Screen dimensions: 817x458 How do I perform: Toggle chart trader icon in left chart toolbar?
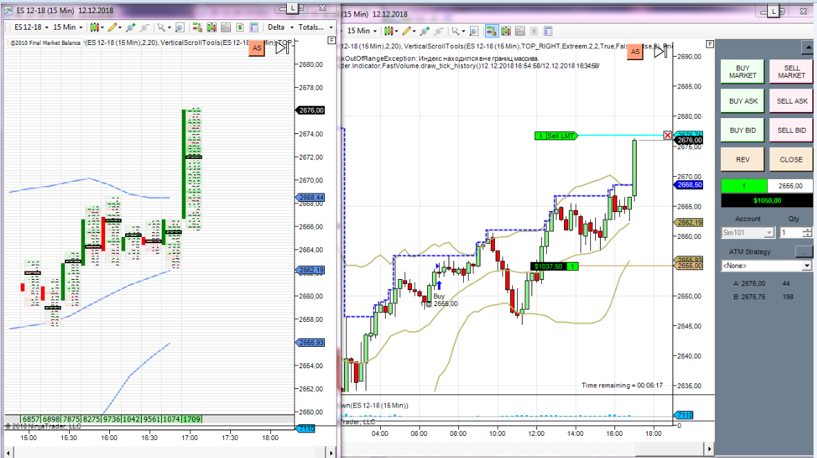[198, 27]
